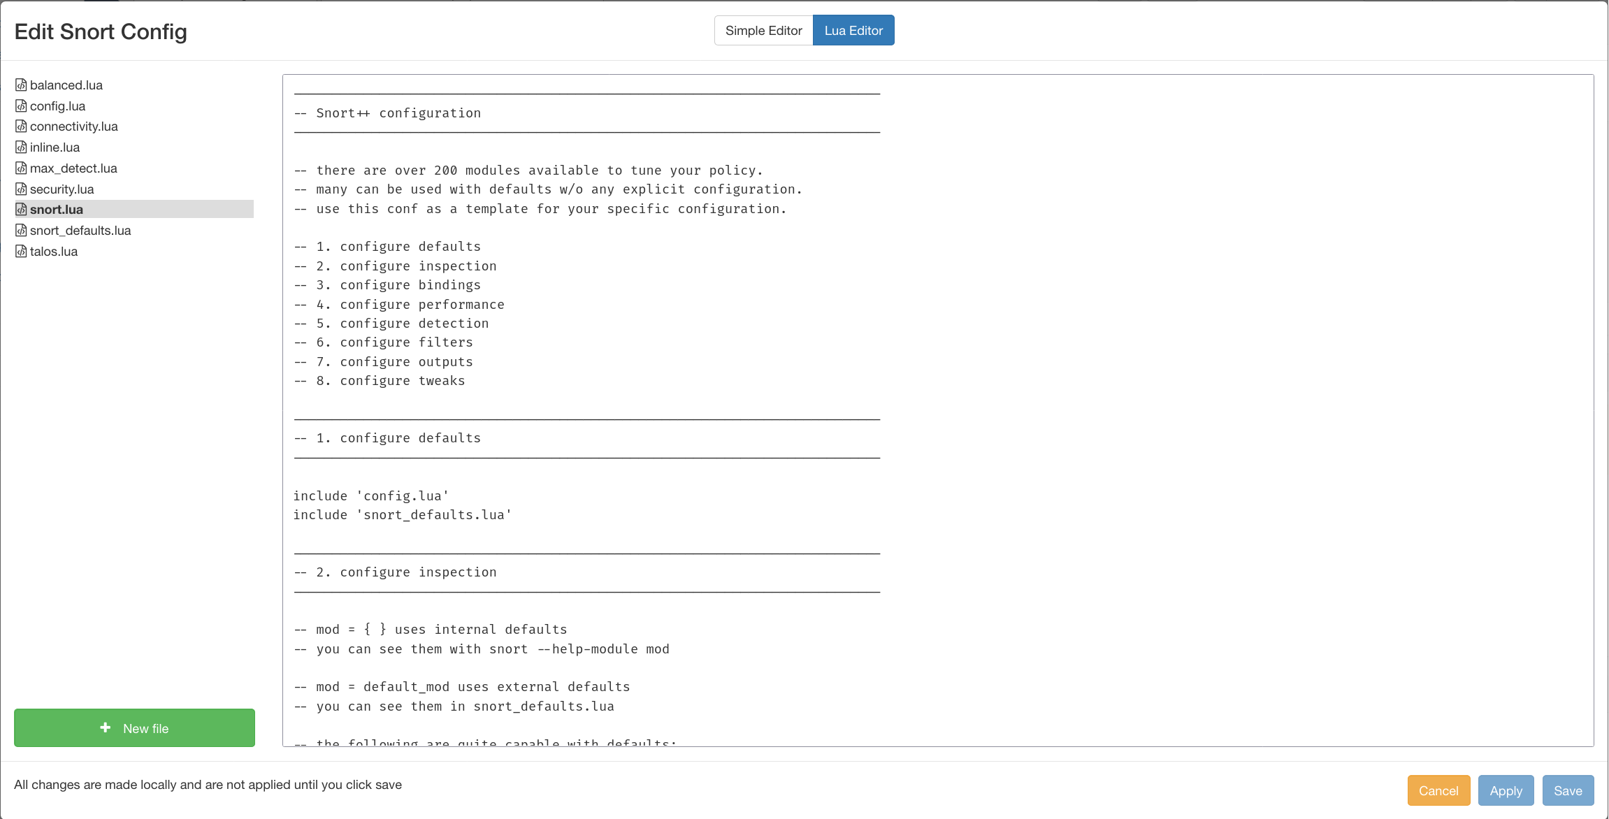The image size is (1609, 819).
Task: Open talos.lua file name
Action: point(54,252)
